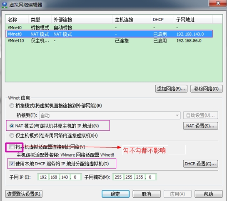
Task: Click 添加网络(E)... button
Action: [171, 89]
